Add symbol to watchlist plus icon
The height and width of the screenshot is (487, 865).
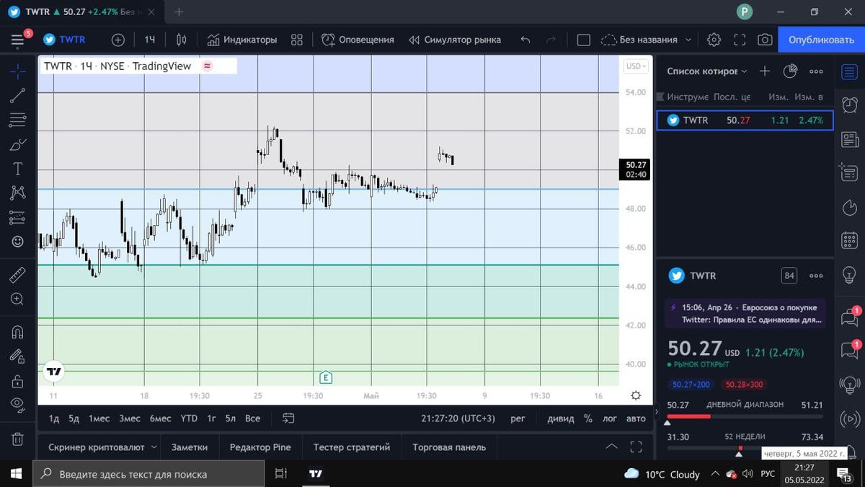(x=765, y=71)
